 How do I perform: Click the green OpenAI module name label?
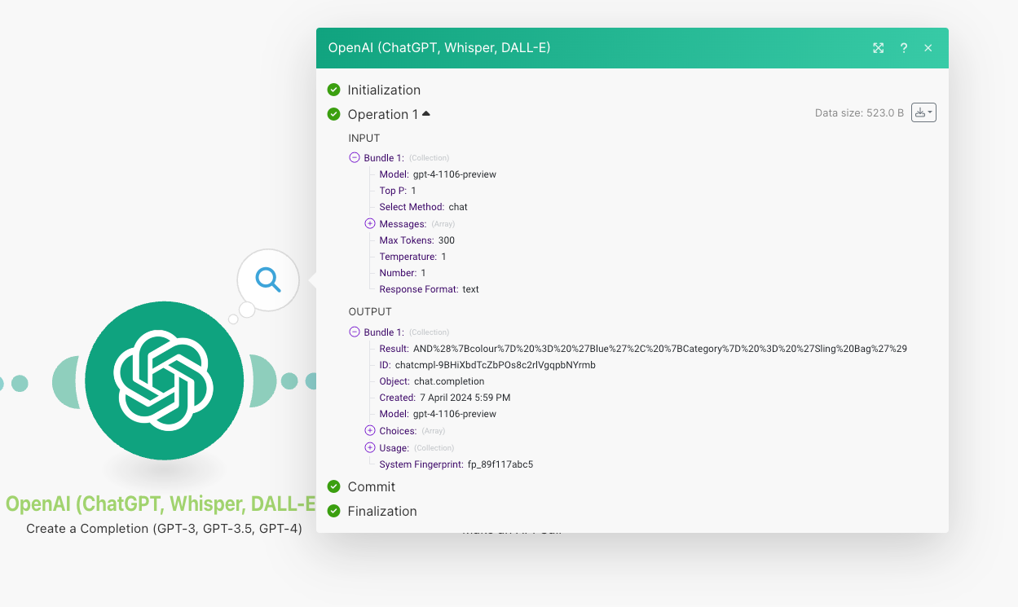tap(161, 504)
